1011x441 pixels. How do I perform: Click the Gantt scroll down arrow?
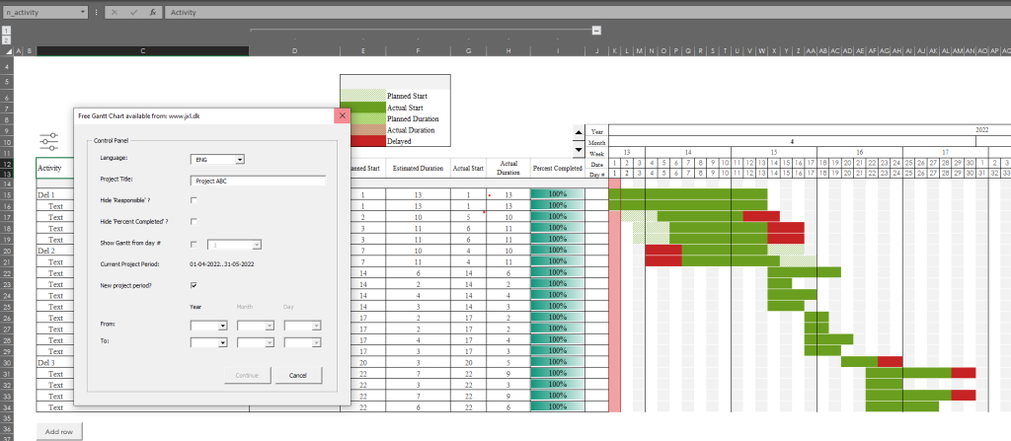click(x=578, y=152)
